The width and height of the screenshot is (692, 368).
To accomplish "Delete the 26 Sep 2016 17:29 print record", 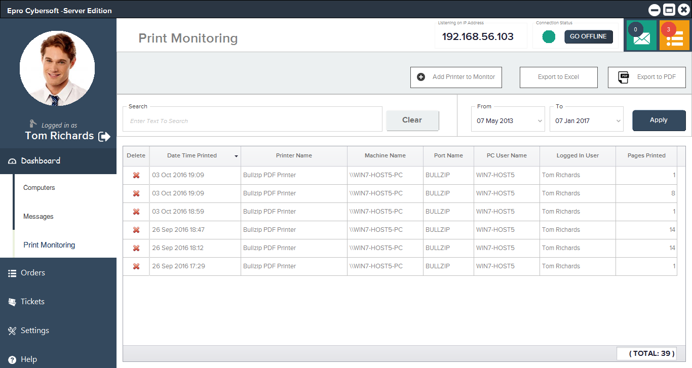I will pyautogui.click(x=136, y=266).
